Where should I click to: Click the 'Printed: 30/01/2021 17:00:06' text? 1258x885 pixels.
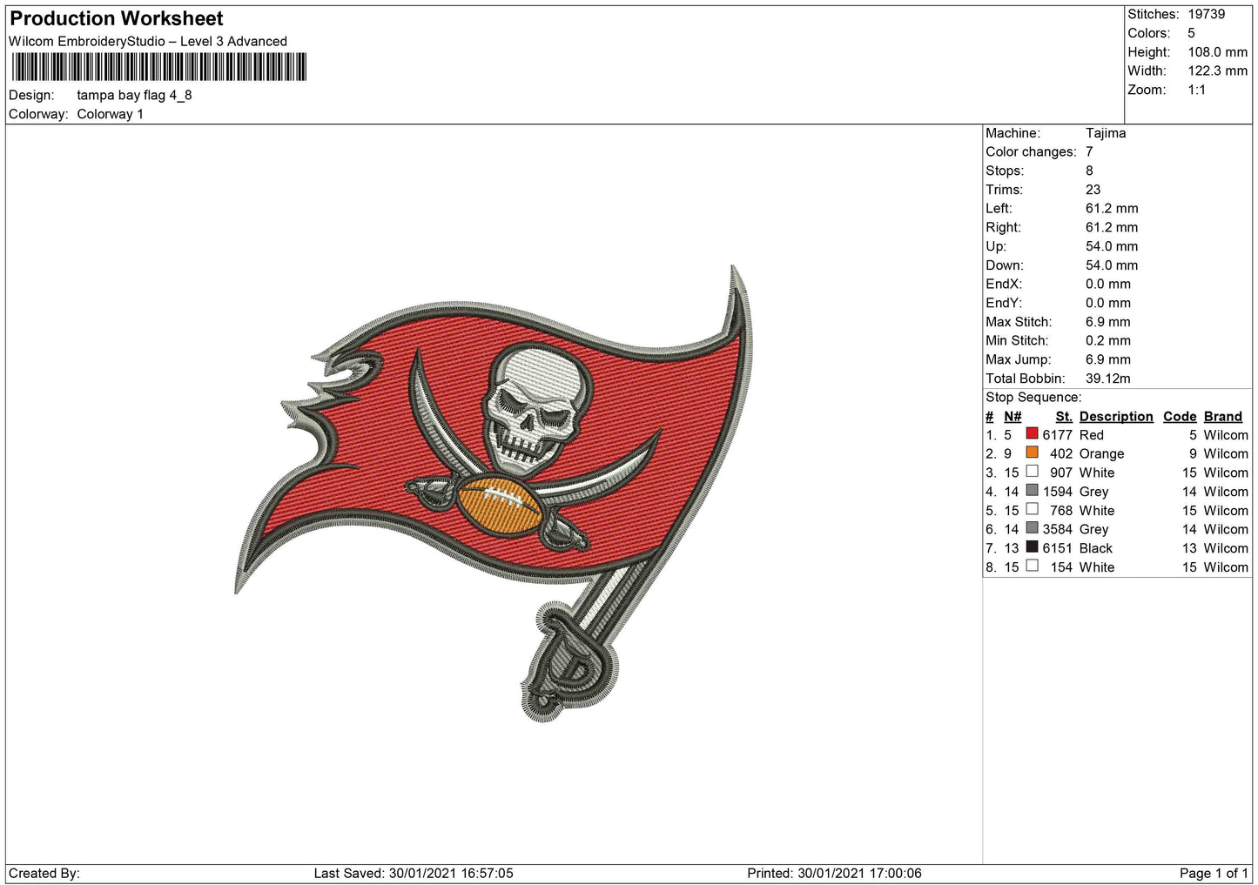coord(834,874)
